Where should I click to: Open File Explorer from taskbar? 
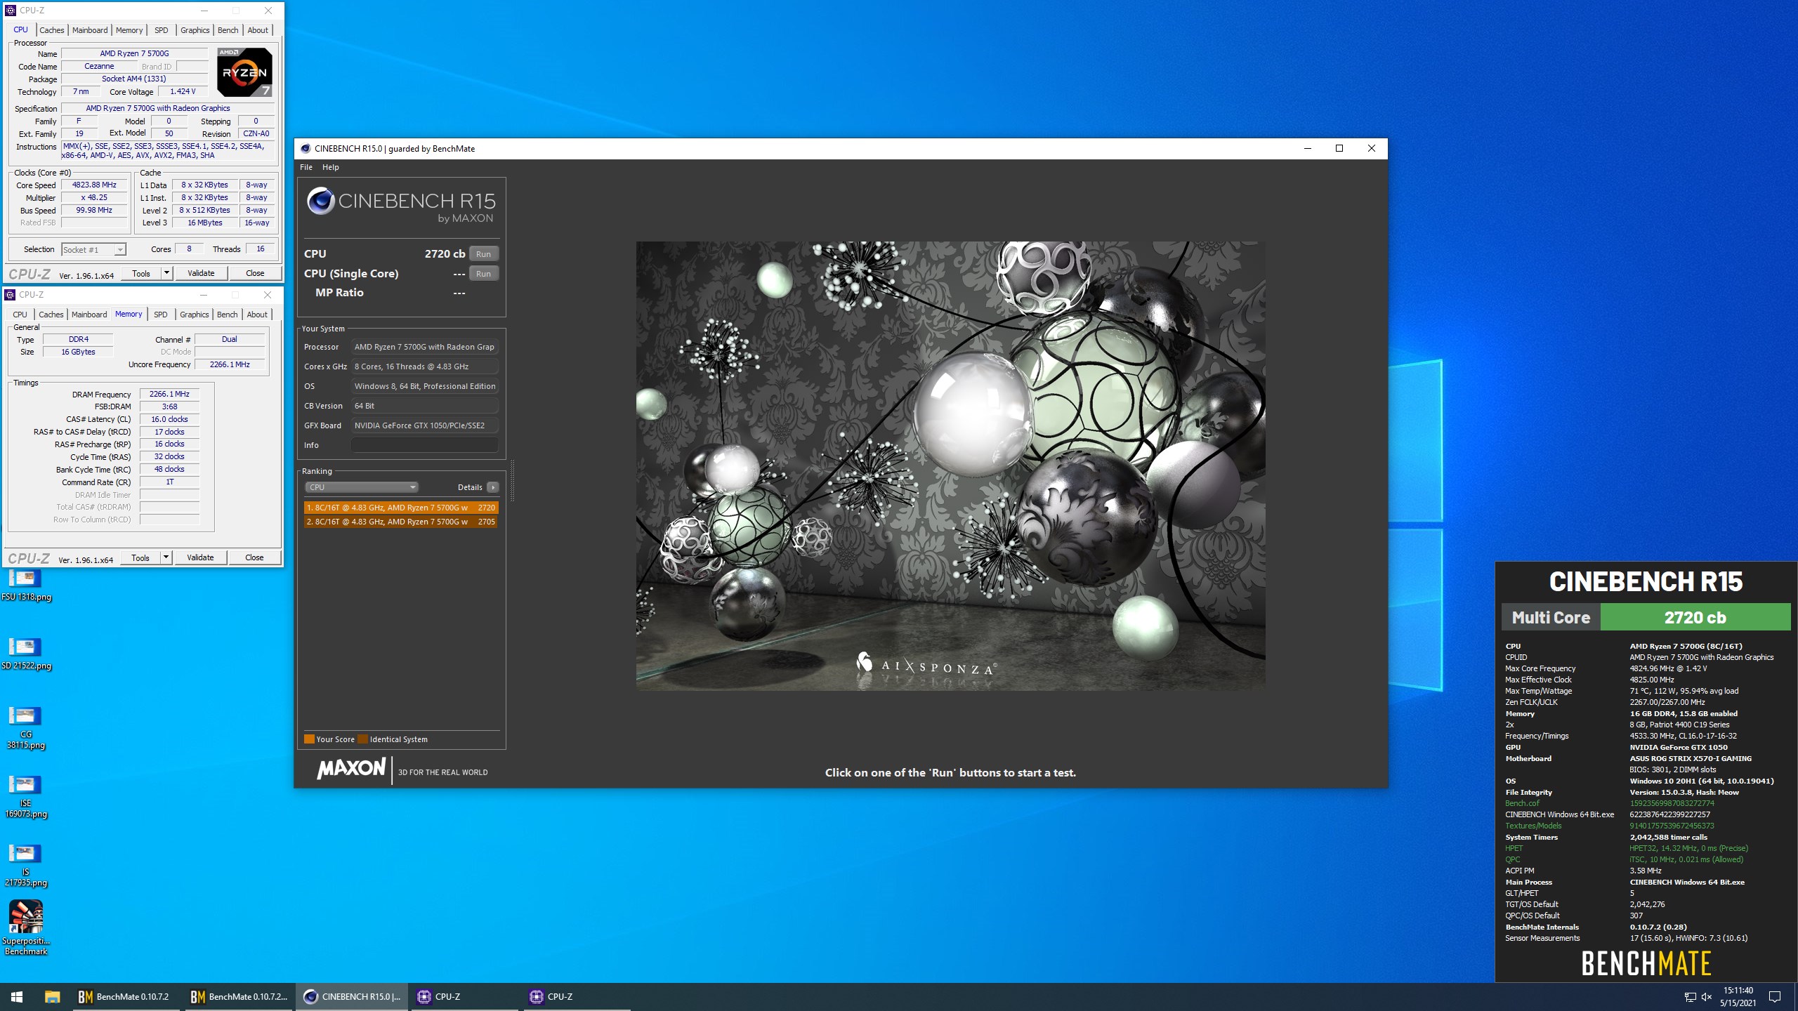pyautogui.click(x=52, y=996)
